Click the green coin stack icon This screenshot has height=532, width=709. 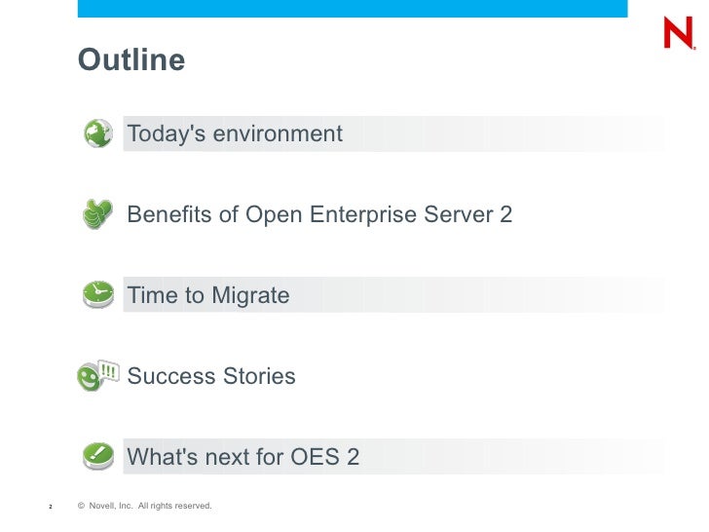(x=97, y=213)
